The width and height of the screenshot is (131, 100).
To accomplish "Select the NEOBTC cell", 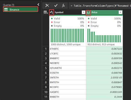I will pyautogui.click(x=67, y=63).
